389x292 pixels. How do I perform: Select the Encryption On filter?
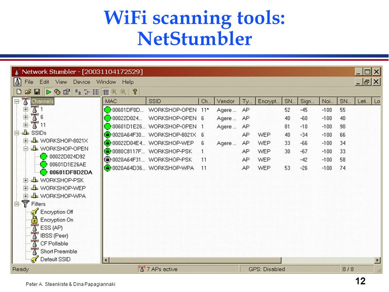point(57,220)
